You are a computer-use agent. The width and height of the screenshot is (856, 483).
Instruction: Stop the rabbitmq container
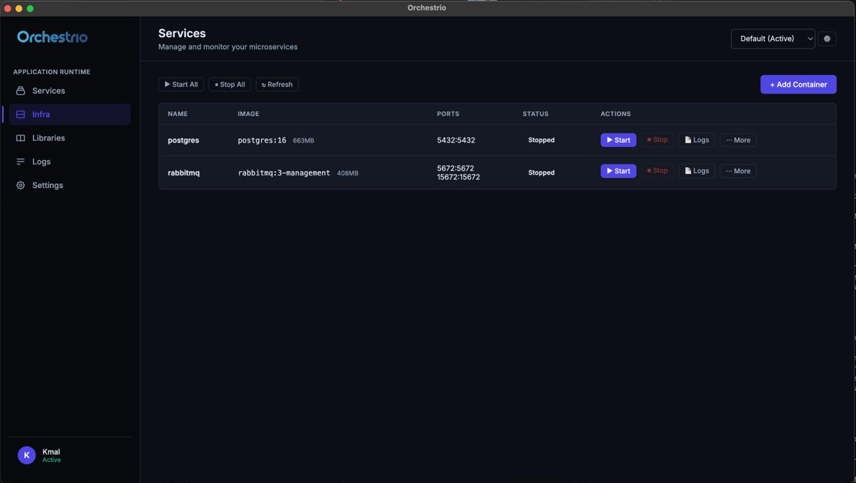(658, 171)
